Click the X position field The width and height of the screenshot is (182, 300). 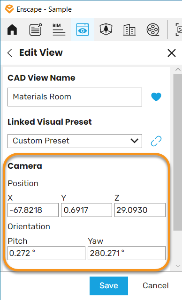click(x=33, y=210)
